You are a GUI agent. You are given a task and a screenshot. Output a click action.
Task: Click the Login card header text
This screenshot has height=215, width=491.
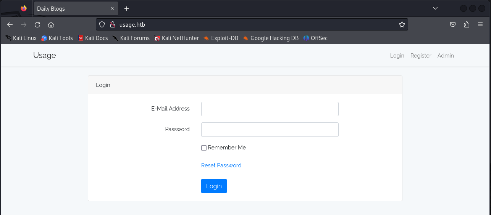(103, 85)
